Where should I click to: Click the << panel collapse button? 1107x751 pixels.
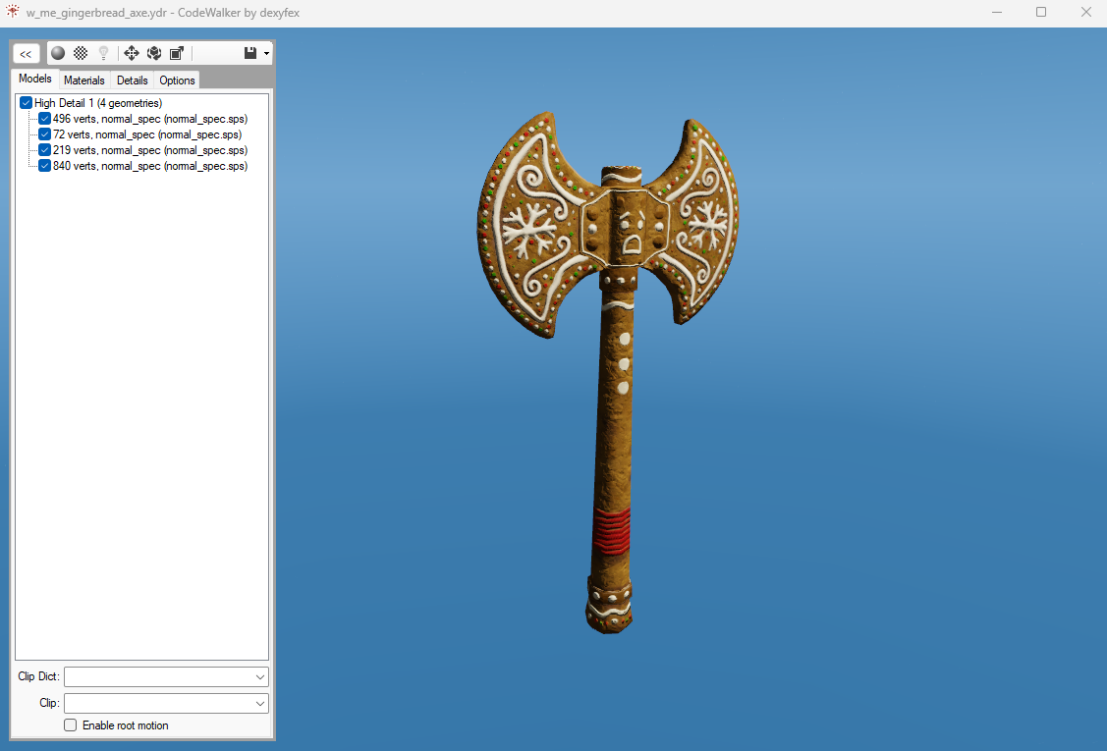26,53
